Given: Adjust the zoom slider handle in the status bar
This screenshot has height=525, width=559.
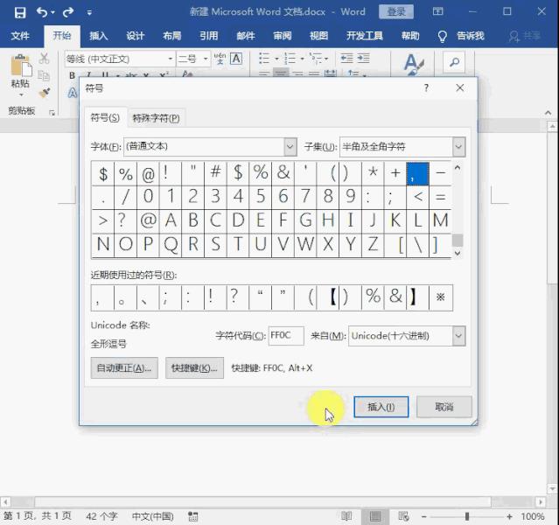Looking at the screenshot, I should [x=467, y=516].
